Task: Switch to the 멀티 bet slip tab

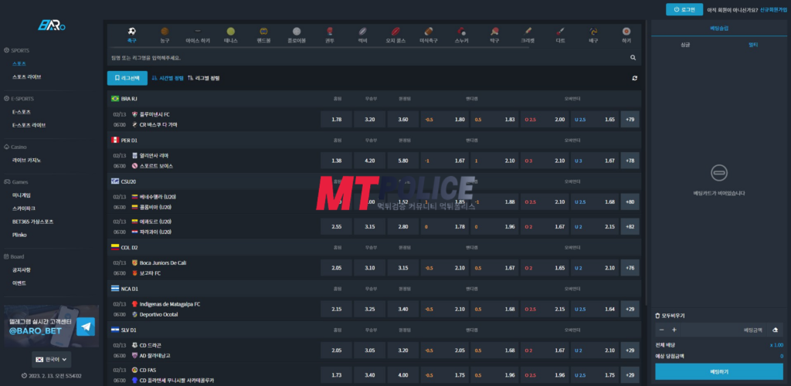Action: [x=753, y=45]
